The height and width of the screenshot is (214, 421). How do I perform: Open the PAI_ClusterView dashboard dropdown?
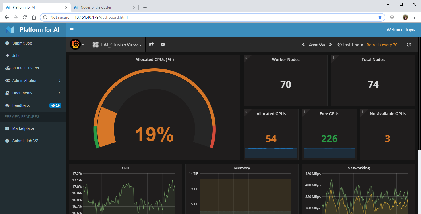point(117,45)
